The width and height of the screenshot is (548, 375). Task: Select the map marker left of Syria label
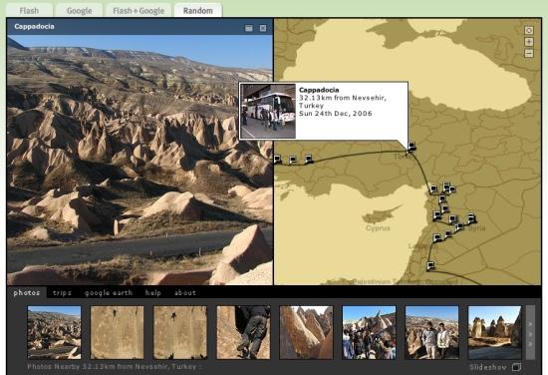point(459,227)
